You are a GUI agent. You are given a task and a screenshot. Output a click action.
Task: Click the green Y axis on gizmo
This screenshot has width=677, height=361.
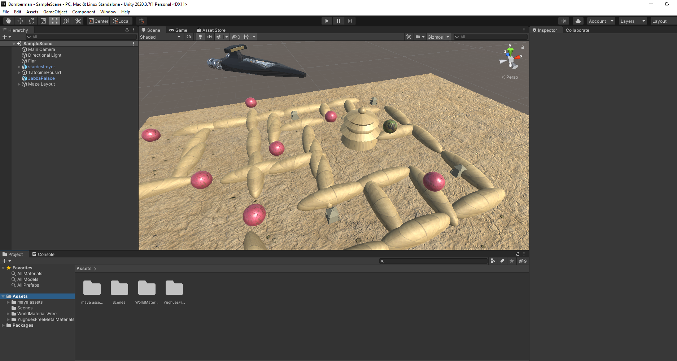tap(510, 51)
